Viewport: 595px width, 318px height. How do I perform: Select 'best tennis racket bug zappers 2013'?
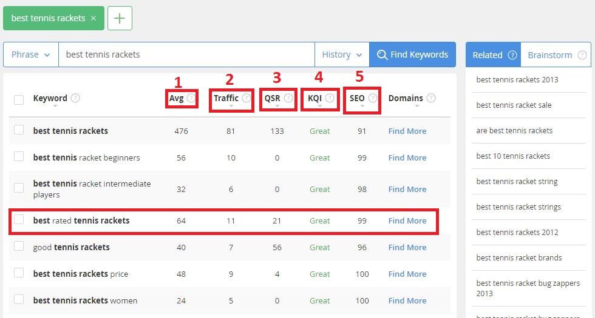pyautogui.click(x=528, y=288)
